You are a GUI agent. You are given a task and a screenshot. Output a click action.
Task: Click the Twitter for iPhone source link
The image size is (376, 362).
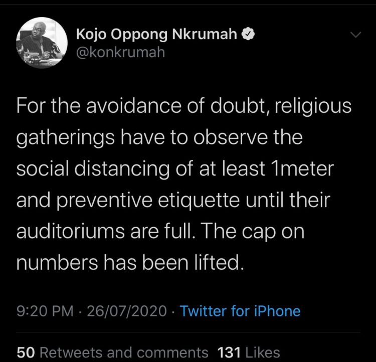(x=240, y=311)
